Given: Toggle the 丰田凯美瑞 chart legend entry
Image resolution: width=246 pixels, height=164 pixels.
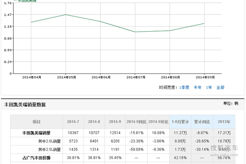Looking at the screenshot, I should click(25, 1).
